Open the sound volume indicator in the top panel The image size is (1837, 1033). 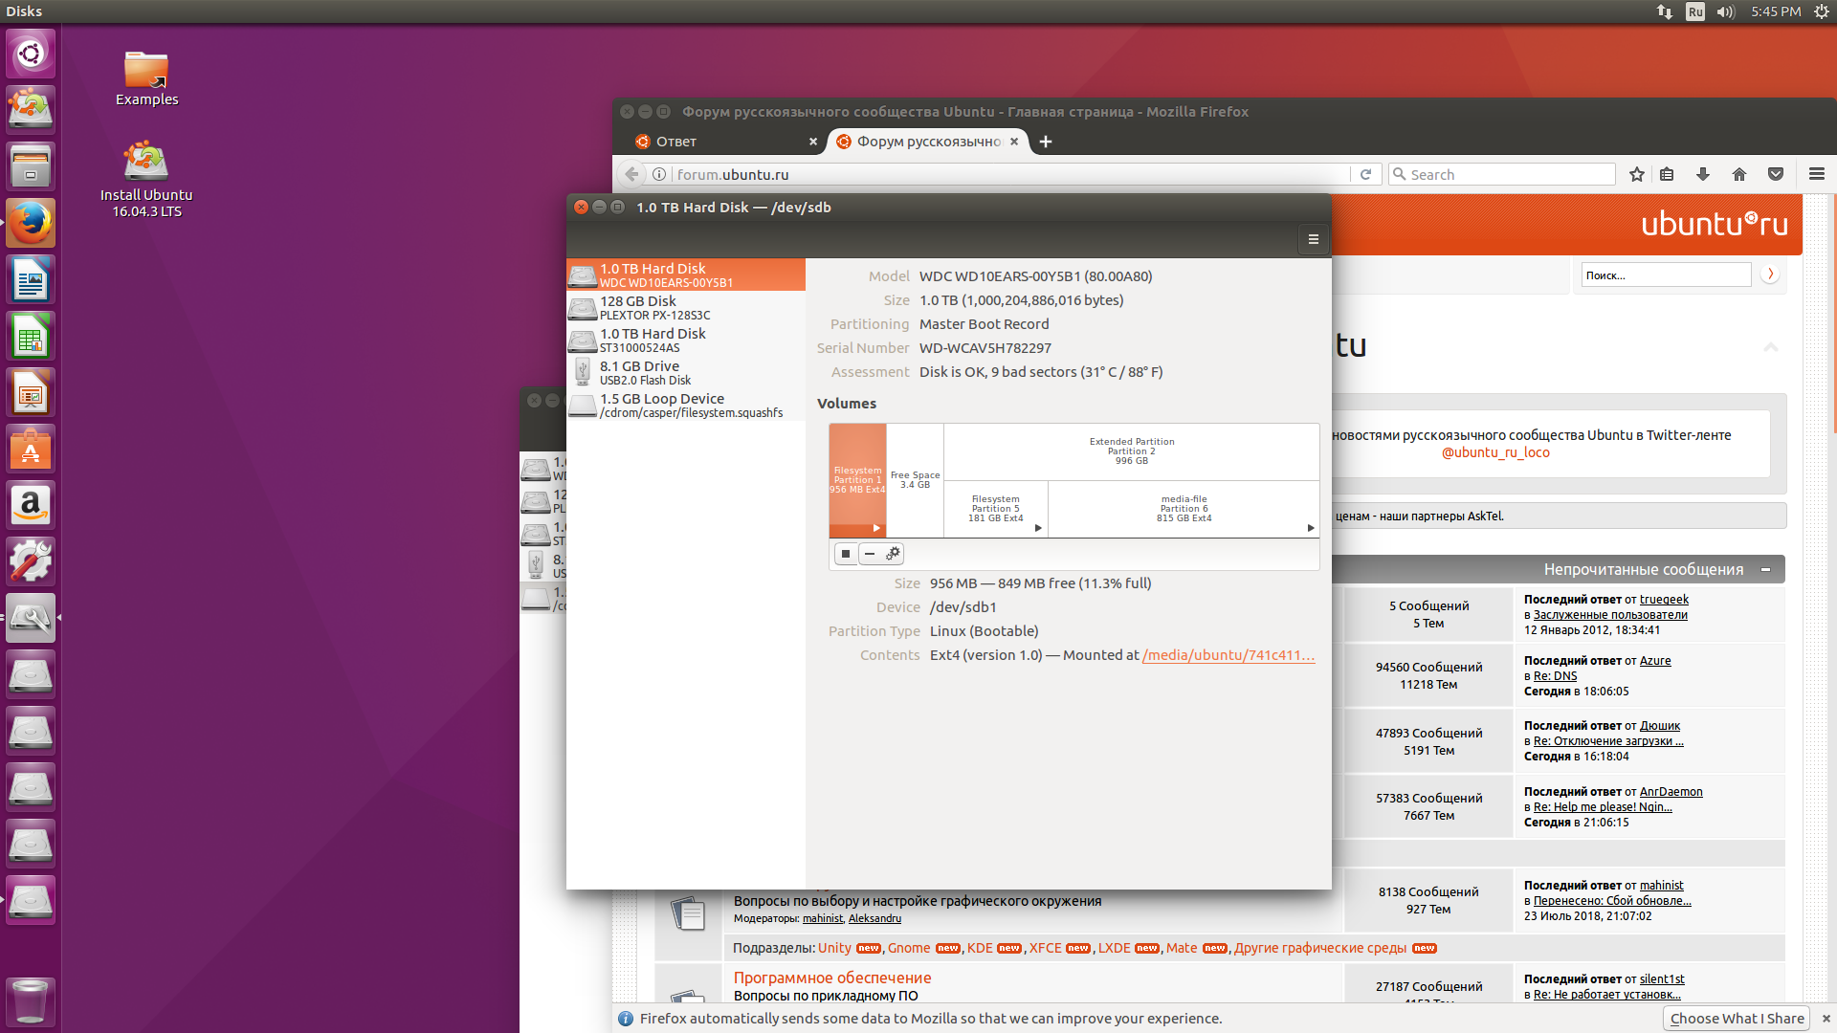[1725, 11]
